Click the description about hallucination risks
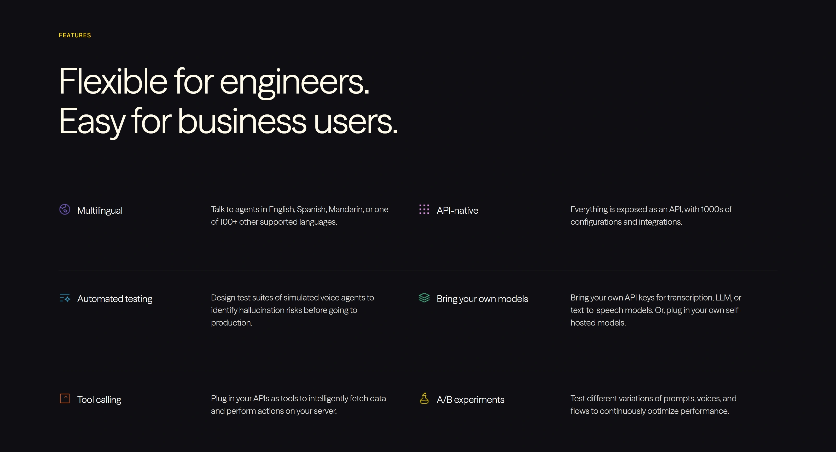Viewport: 836px width, 452px height. click(x=292, y=310)
